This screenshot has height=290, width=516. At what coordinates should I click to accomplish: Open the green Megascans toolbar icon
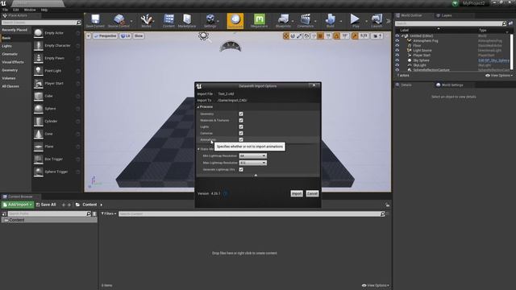coord(260,19)
